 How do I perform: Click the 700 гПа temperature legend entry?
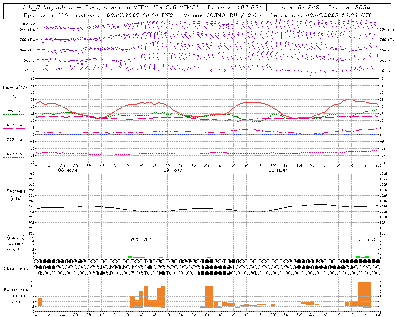point(15,140)
